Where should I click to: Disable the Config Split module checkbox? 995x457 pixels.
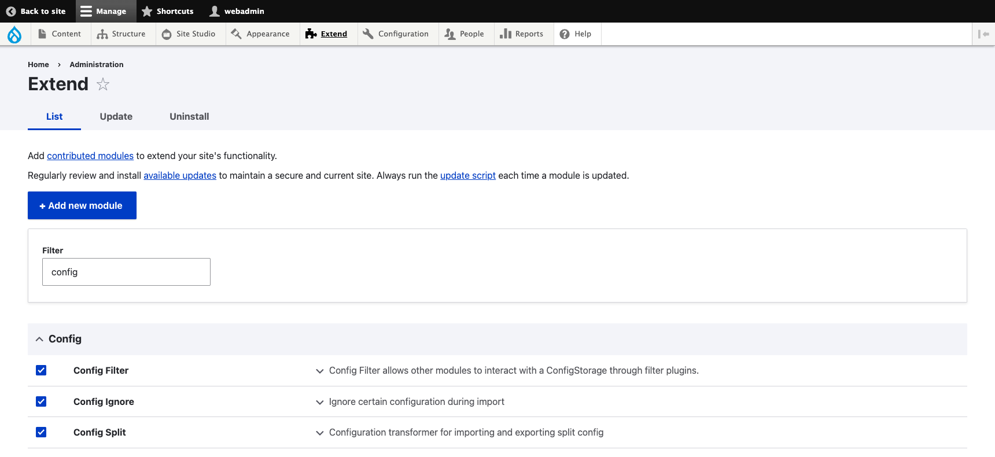41,432
